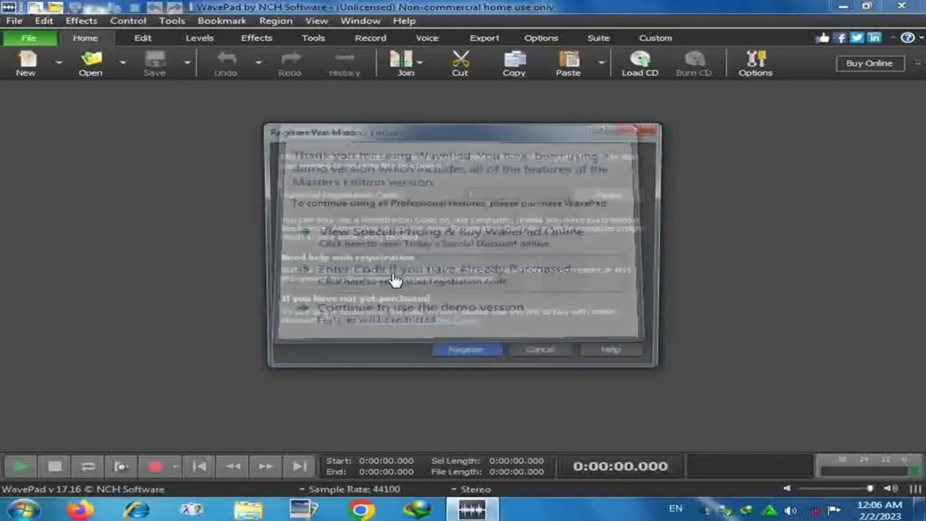Image resolution: width=926 pixels, height=521 pixels.
Task: Burn audio to CD
Action: (694, 63)
